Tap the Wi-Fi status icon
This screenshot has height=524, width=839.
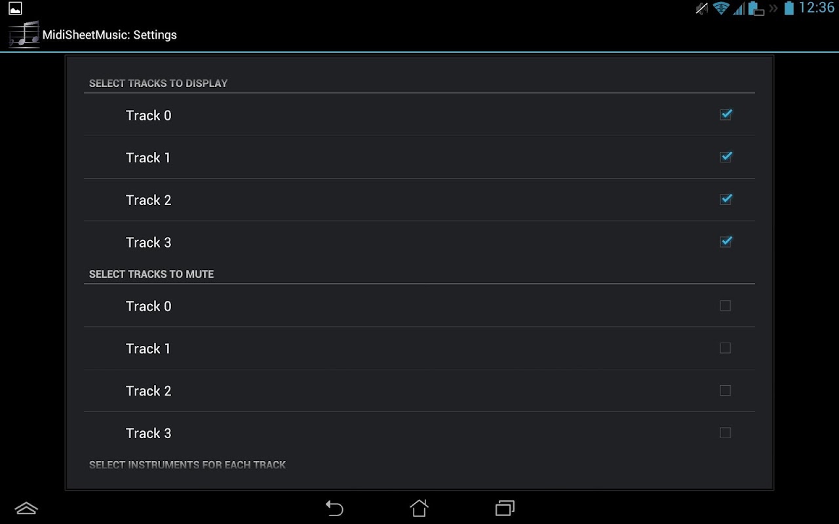(721, 9)
